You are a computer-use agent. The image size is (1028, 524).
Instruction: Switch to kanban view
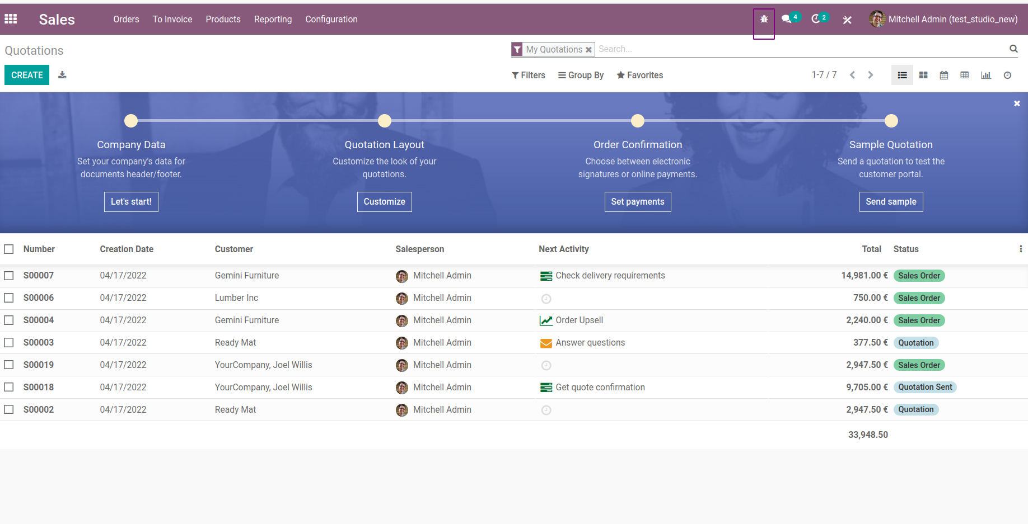(923, 75)
